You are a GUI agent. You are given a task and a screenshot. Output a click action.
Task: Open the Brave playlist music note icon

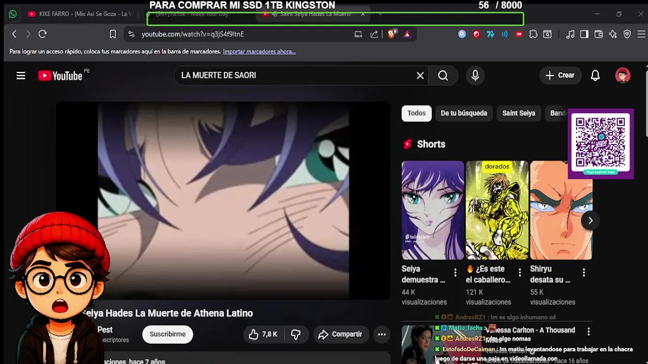point(570,34)
